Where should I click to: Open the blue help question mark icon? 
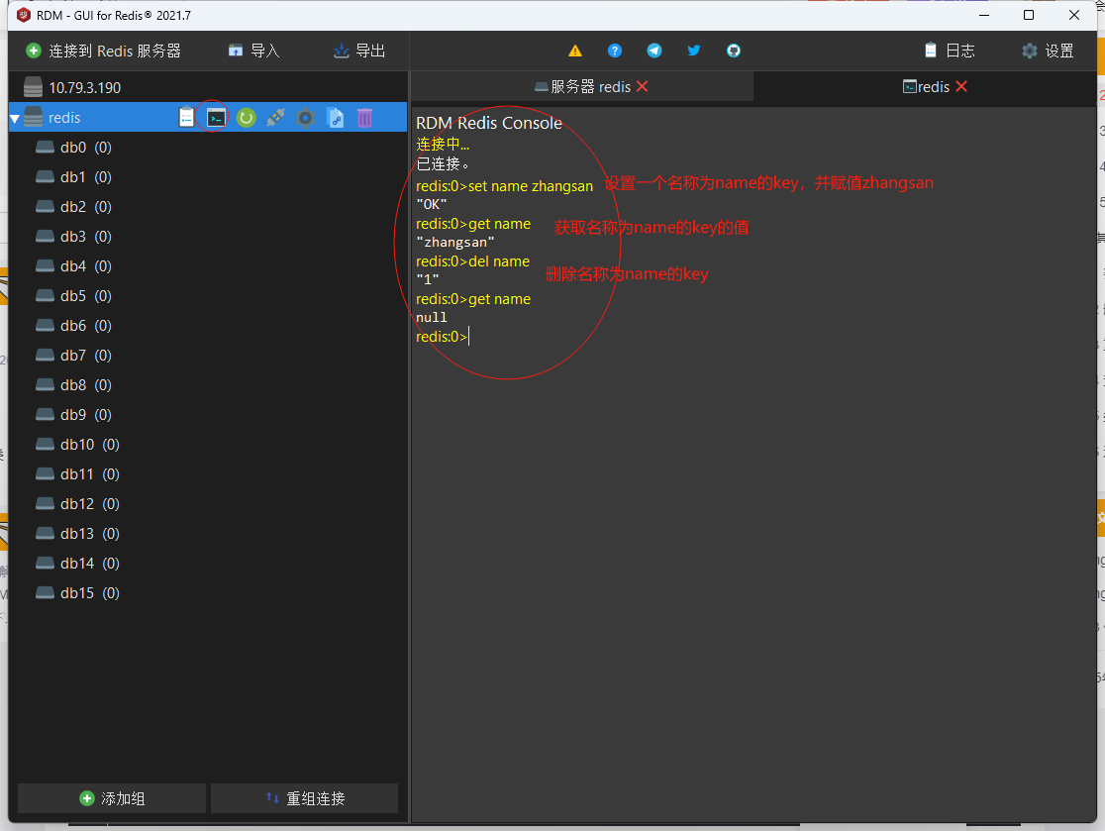615,51
